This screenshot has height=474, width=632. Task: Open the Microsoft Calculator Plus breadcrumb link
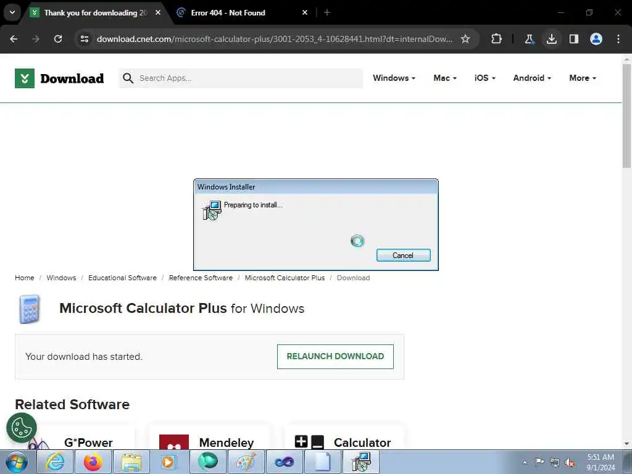285,278
